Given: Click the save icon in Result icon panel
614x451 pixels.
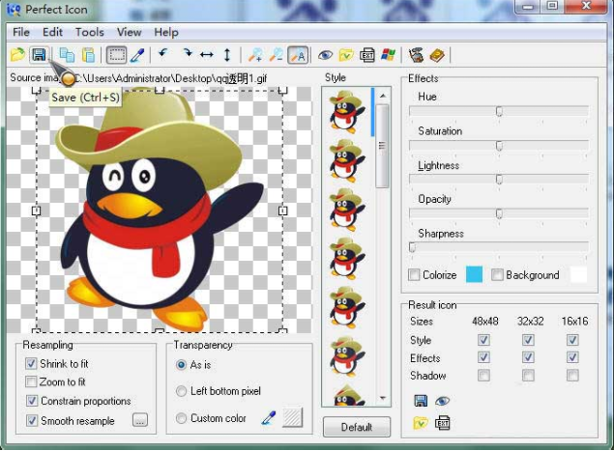Looking at the screenshot, I should [x=421, y=401].
